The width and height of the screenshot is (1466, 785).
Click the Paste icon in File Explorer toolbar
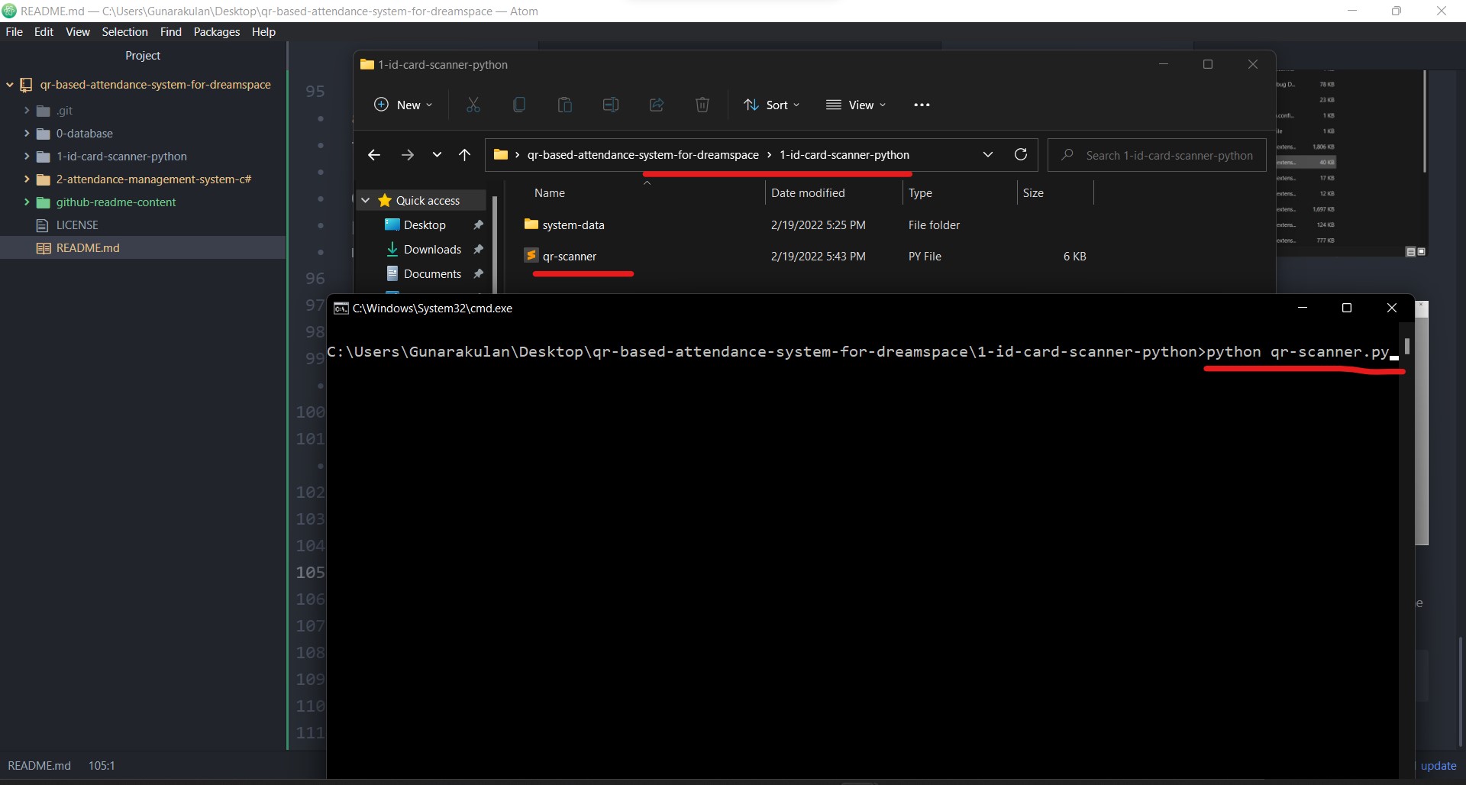coord(565,105)
